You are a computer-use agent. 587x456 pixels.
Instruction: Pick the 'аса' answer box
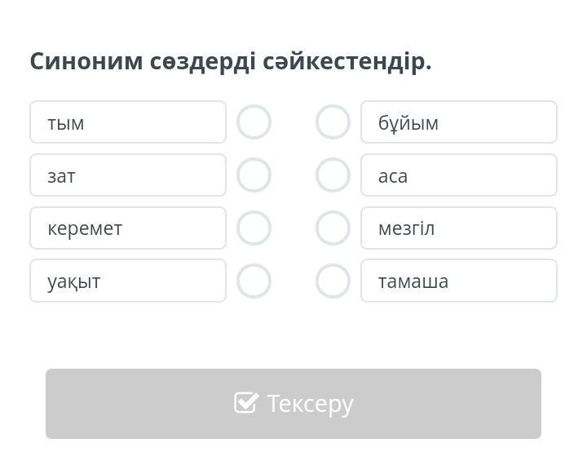458,175
